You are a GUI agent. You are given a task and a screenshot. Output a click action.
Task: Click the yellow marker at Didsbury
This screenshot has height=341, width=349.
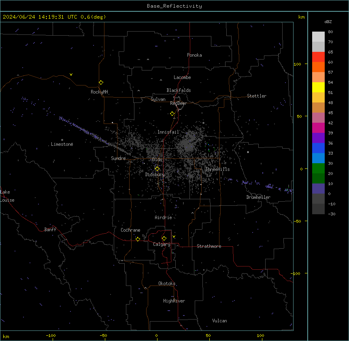point(157,169)
